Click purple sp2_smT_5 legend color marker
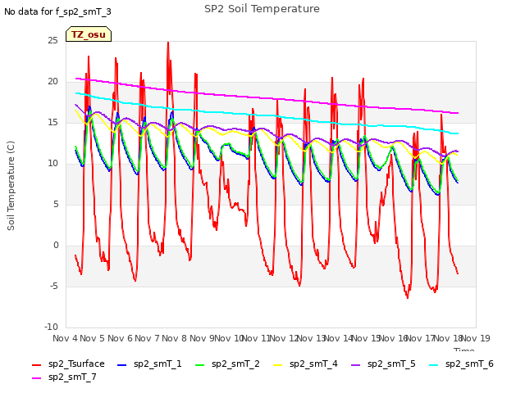This screenshot has height=393, width=525. [x=355, y=365]
